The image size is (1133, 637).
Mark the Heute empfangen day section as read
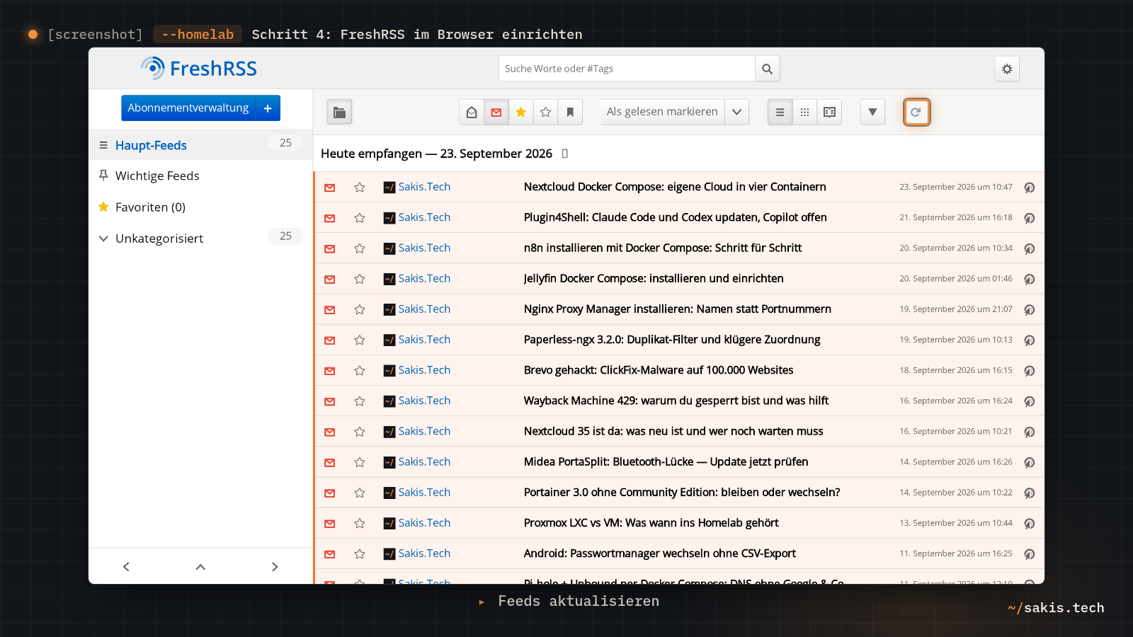click(565, 154)
